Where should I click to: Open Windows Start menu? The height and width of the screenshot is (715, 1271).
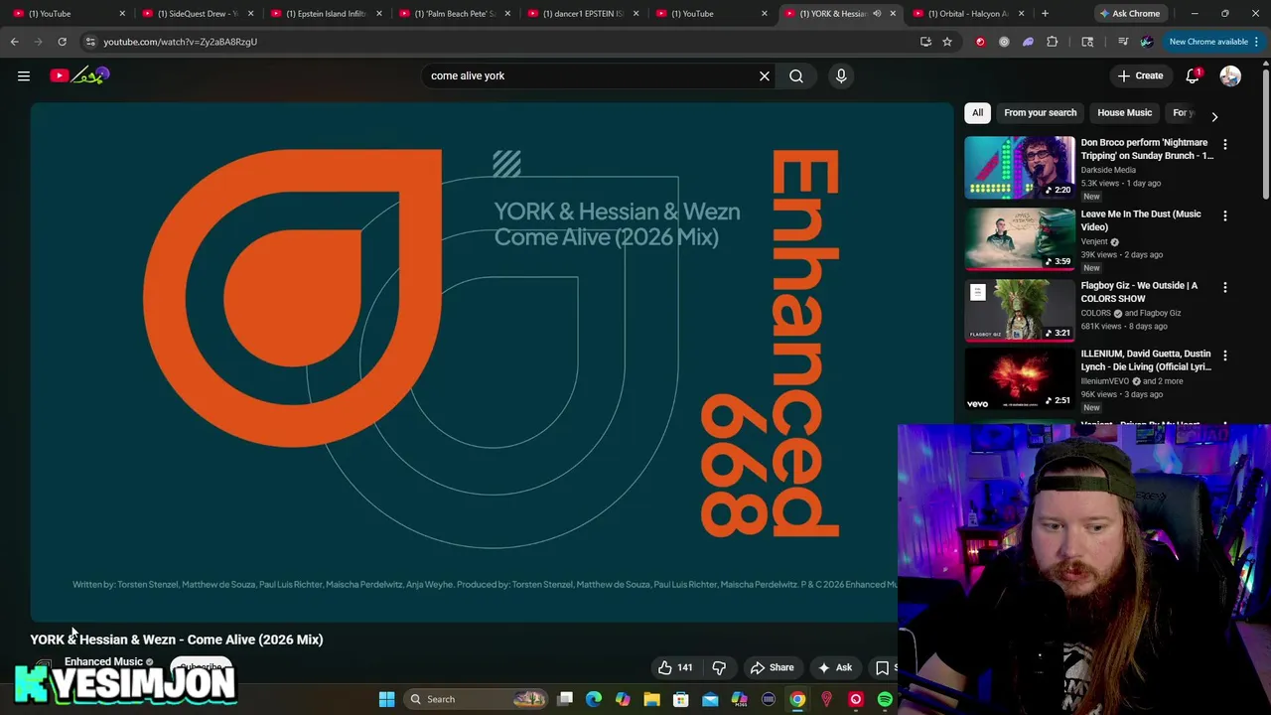pos(386,699)
